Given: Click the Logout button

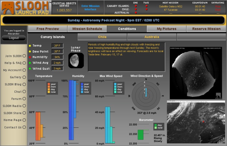Looking at the screenshot, I should [x=14, y=38].
